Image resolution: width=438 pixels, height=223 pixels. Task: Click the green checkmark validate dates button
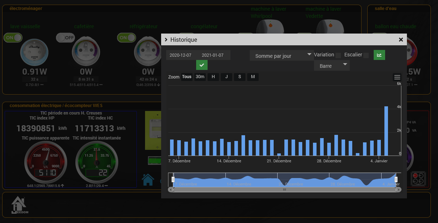pos(202,65)
